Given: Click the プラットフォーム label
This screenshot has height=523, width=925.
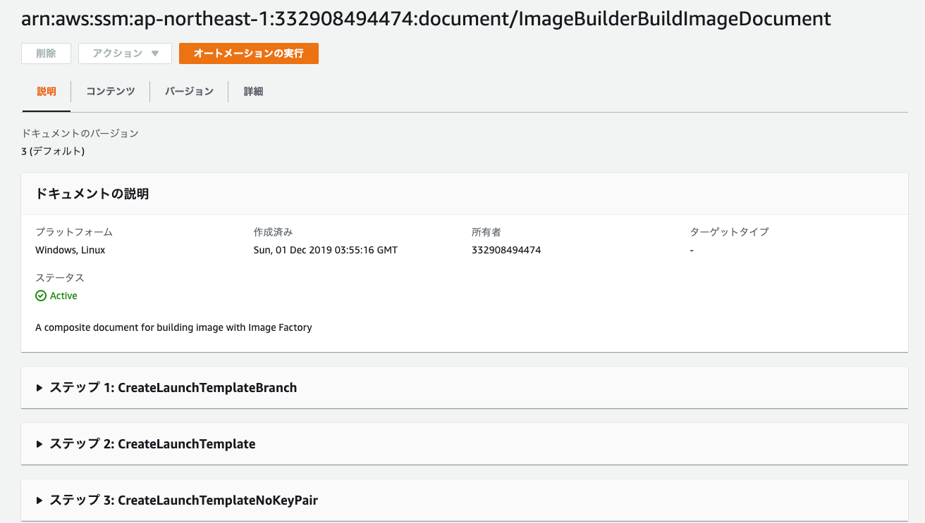Looking at the screenshot, I should pos(74,232).
